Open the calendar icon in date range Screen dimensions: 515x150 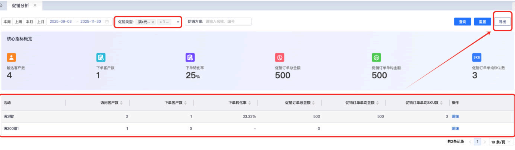pos(107,22)
